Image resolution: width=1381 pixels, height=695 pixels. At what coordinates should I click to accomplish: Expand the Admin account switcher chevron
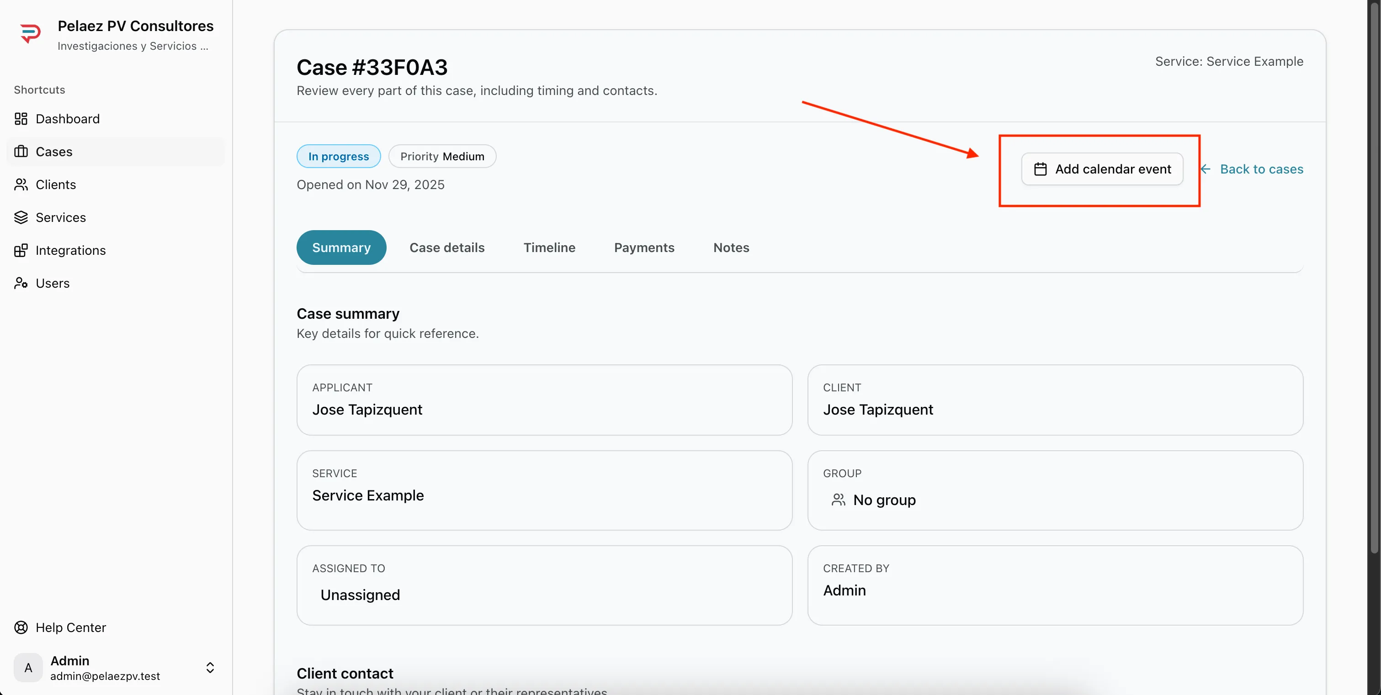point(210,668)
